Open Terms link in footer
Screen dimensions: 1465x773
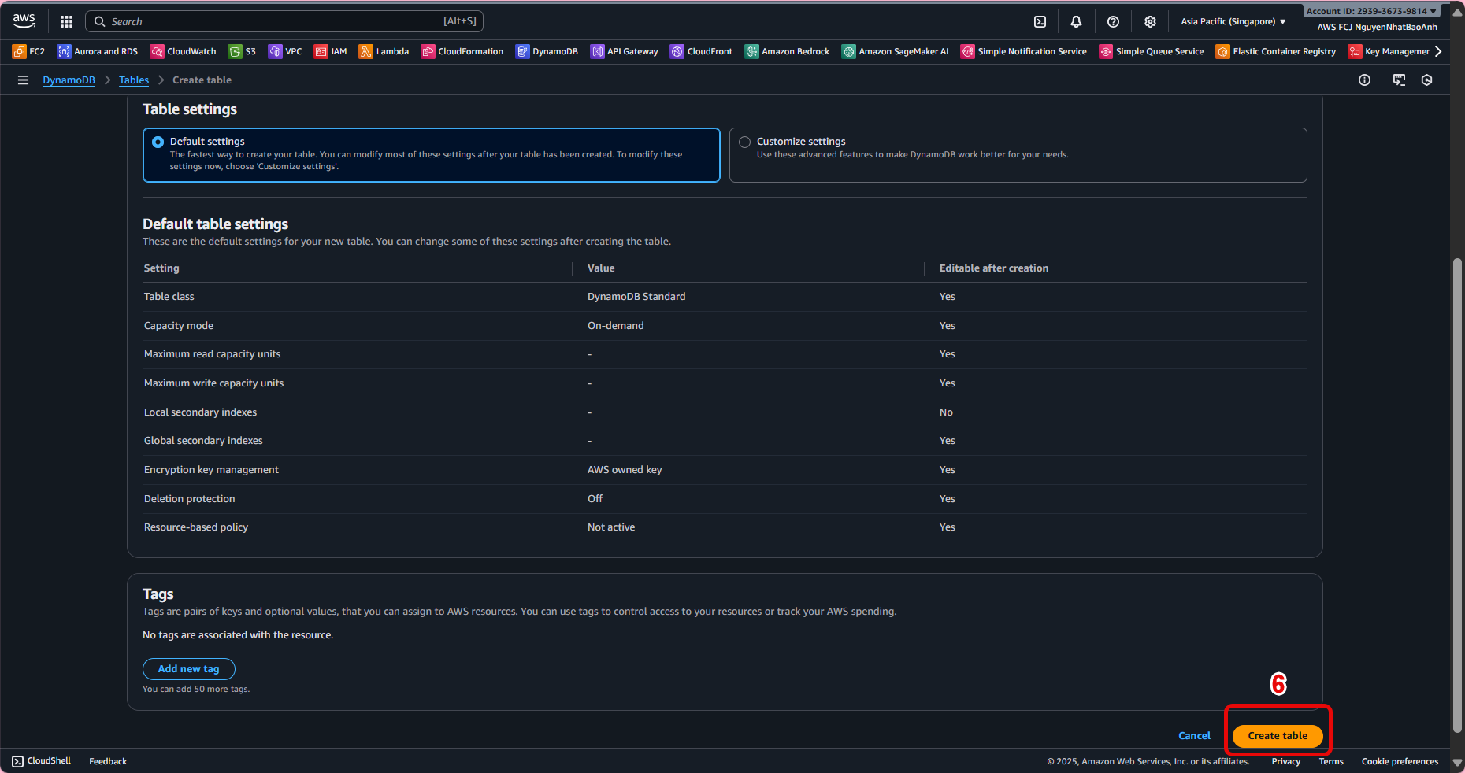1331,761
